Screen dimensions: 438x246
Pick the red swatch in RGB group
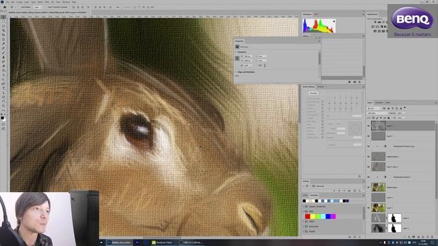tap(307, 217)
